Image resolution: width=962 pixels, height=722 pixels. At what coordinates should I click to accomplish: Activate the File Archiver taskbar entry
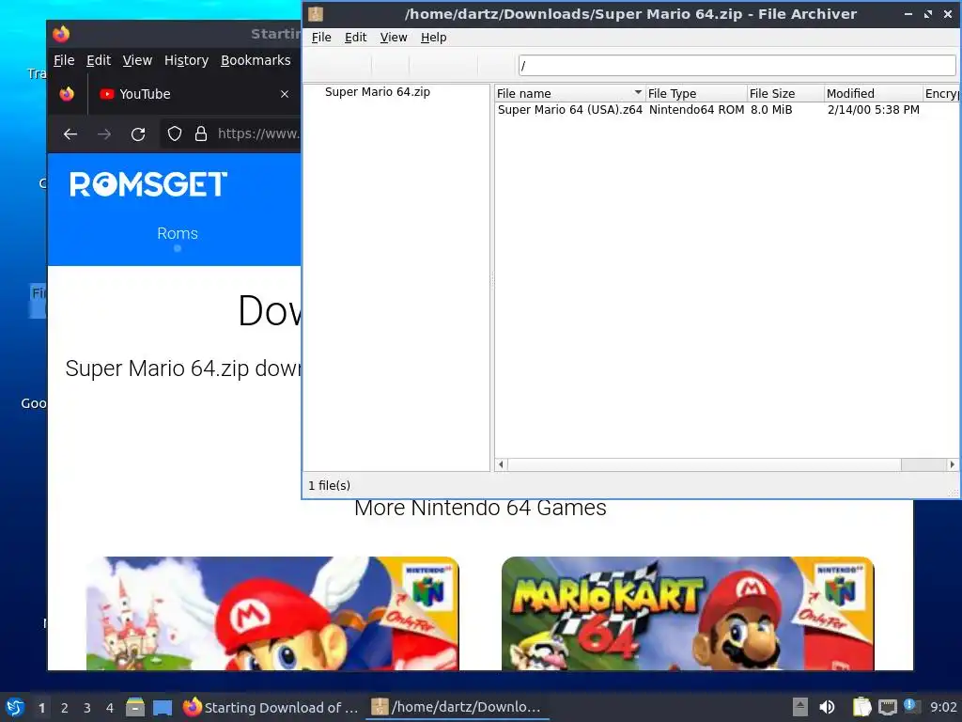pos(458,707)
